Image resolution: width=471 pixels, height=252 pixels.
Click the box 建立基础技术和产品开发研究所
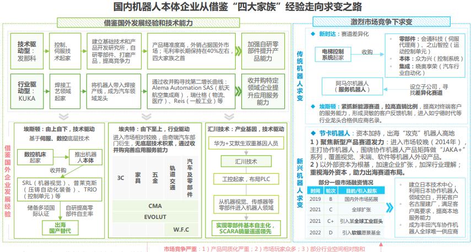tap(114, 51)
